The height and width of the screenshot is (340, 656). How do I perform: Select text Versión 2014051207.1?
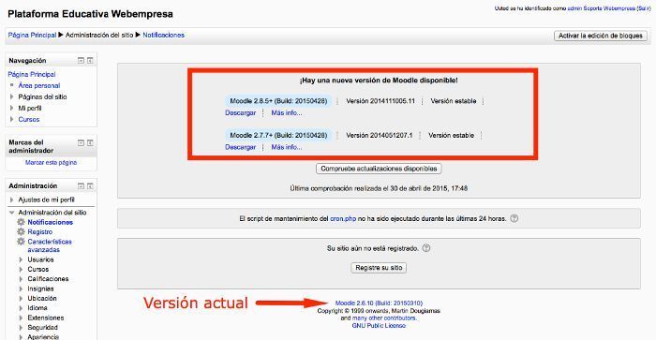[x=379, y=135]
